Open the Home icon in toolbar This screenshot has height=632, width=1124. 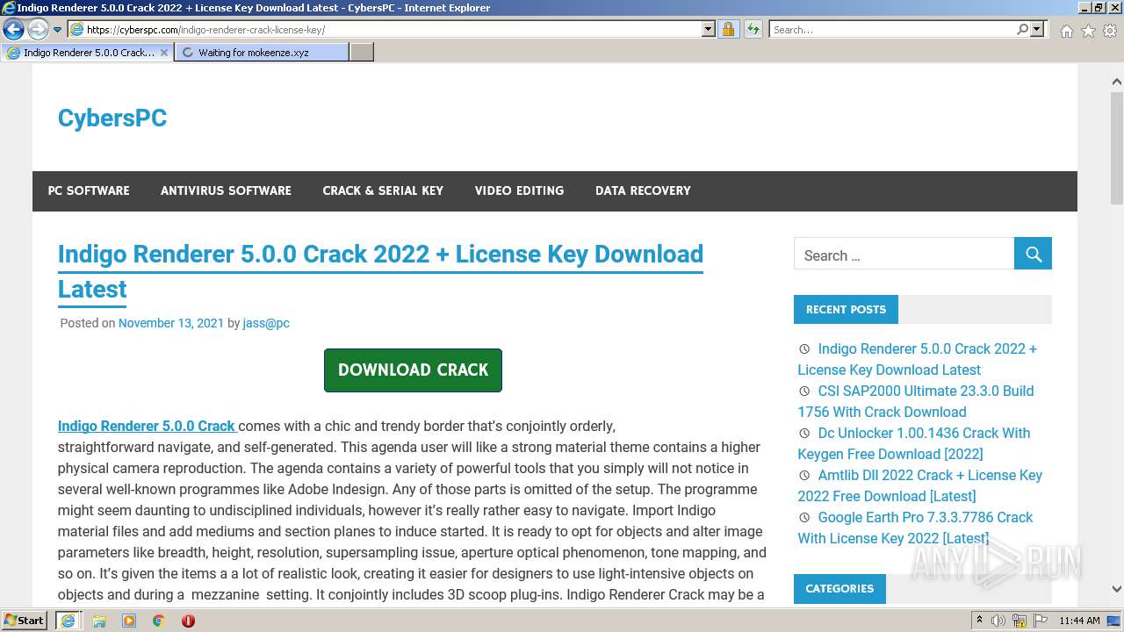coord(1066,31)
